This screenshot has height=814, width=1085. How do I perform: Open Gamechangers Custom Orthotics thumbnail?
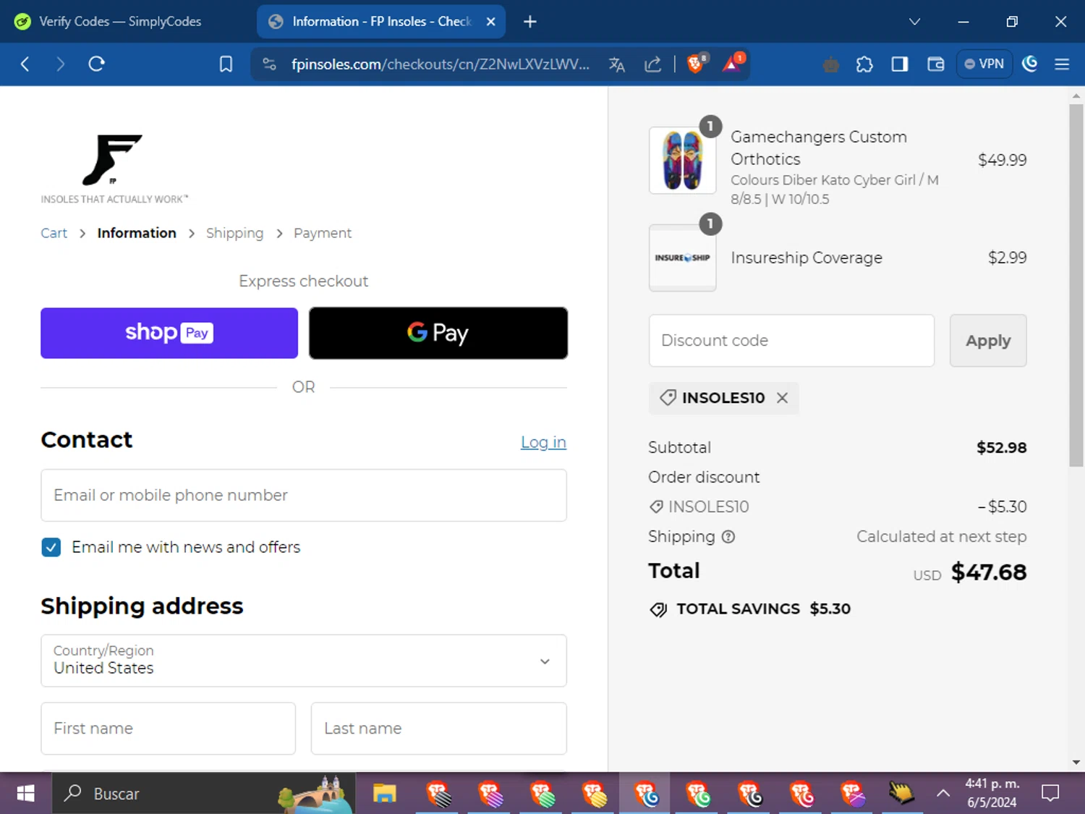click(x=682, y=160)
